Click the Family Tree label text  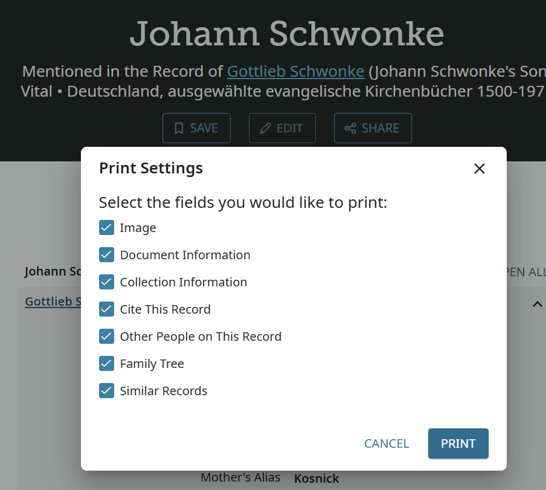pos(152,364)
